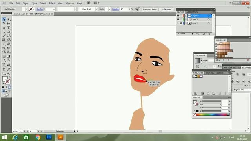Delete selected layer with trash icon
The image size is (251, 141).
click(x=209, y=34)
